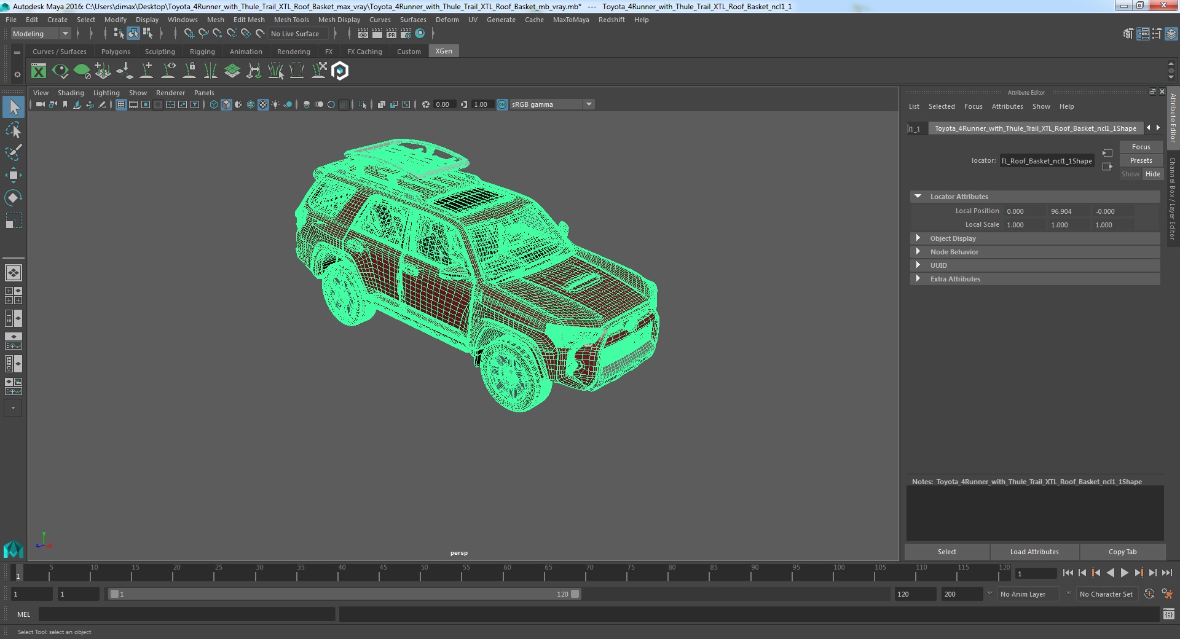
Task: Open the Attribute Editor Selected menu
Action: pyautogui.click(x=941, y=106)
